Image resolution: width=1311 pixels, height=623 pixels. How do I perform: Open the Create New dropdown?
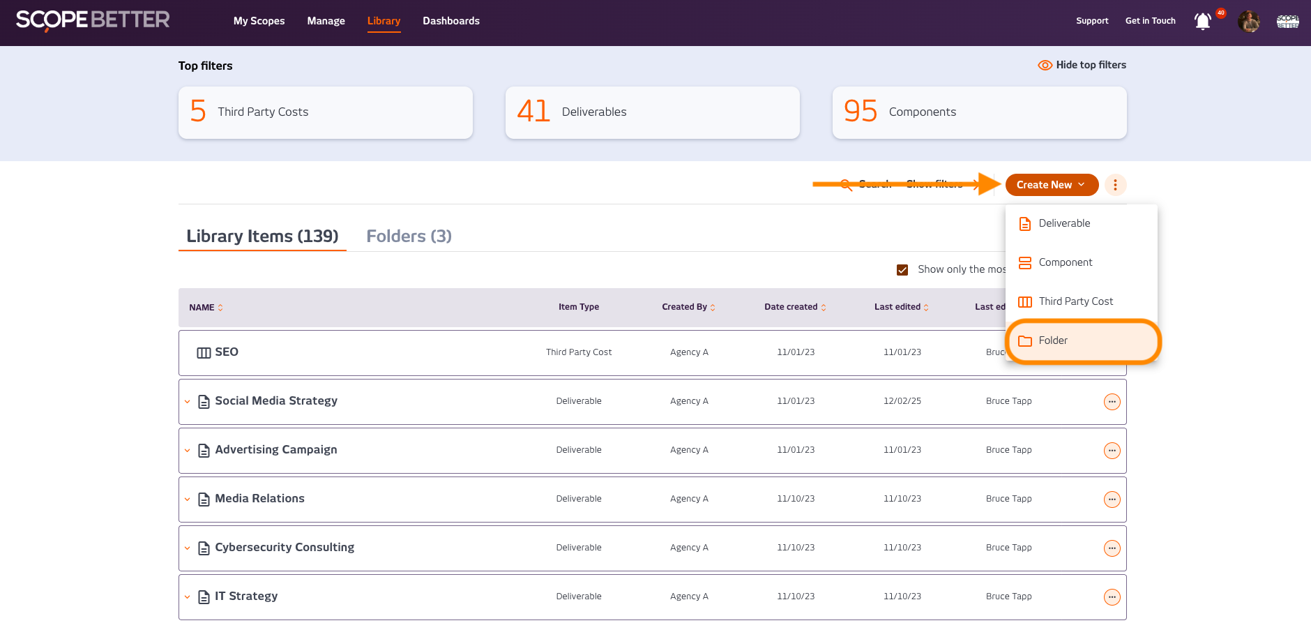tap(1051, 185)
